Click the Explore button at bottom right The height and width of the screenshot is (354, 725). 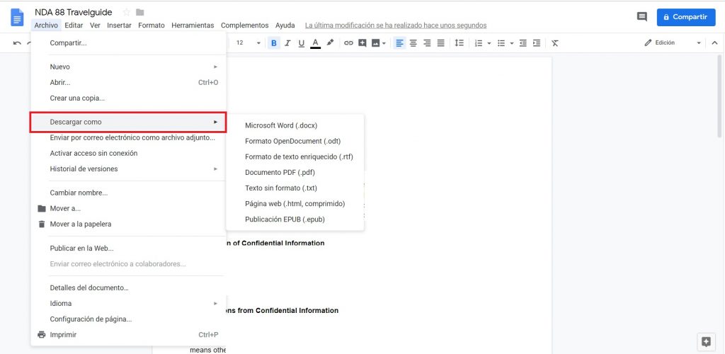point(706,341)
